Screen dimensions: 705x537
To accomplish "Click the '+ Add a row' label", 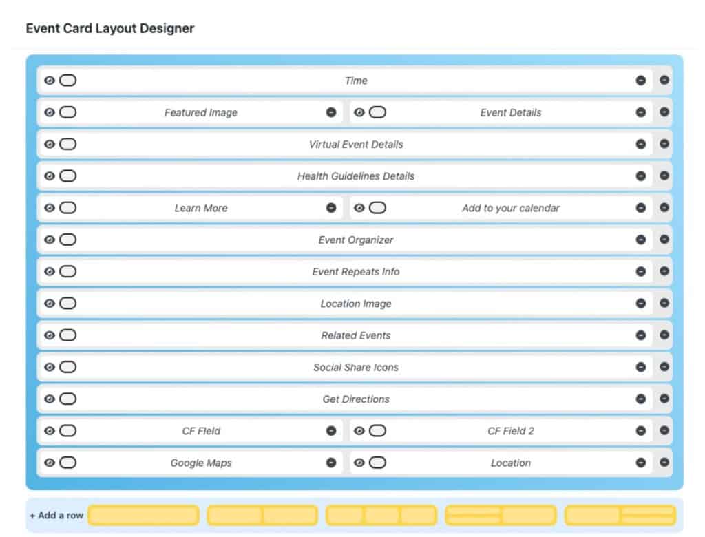I will (x=56, y=516).
